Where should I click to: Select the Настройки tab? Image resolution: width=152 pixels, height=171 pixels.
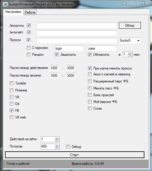[x=13, y=12]
